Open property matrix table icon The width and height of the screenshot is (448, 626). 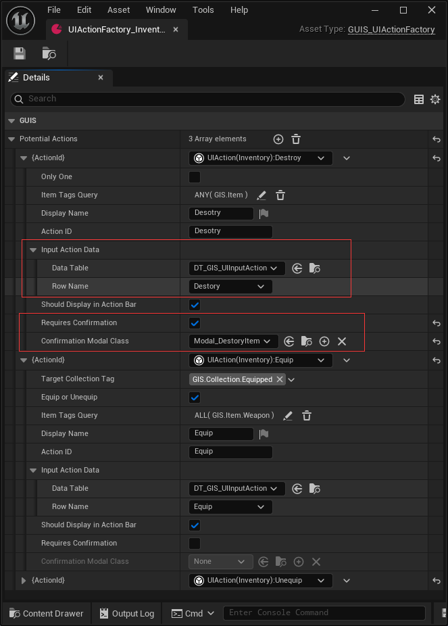pyautogui.click(x=419, y=99)
